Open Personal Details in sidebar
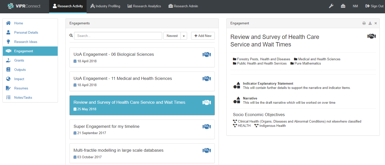The image size is (385, 165). click(30, 32)
